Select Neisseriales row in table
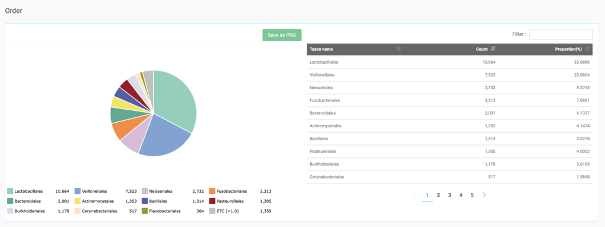The height and width of the screenshot is (227, 605). (450, 87)
